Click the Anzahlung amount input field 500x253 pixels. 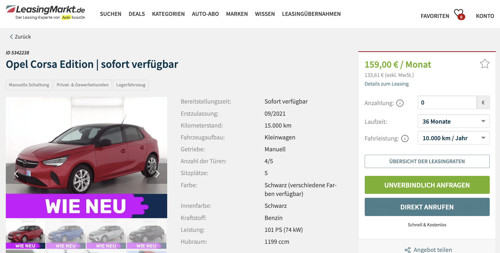pyautogui.click(x=447, y=102)
